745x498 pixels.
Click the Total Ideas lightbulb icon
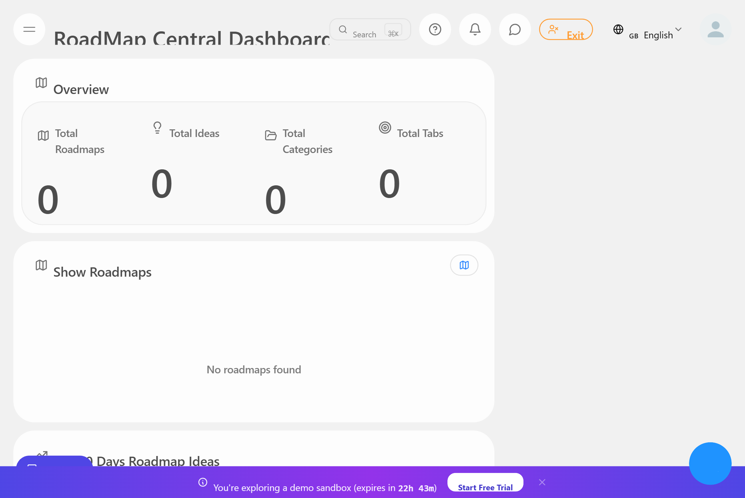[157, 128]
